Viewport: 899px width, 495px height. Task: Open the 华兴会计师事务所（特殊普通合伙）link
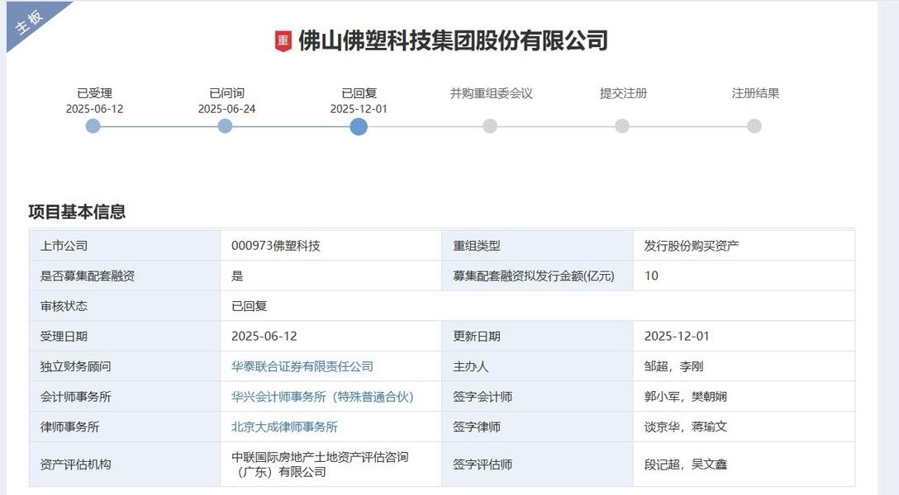click(x=322, y=397)
